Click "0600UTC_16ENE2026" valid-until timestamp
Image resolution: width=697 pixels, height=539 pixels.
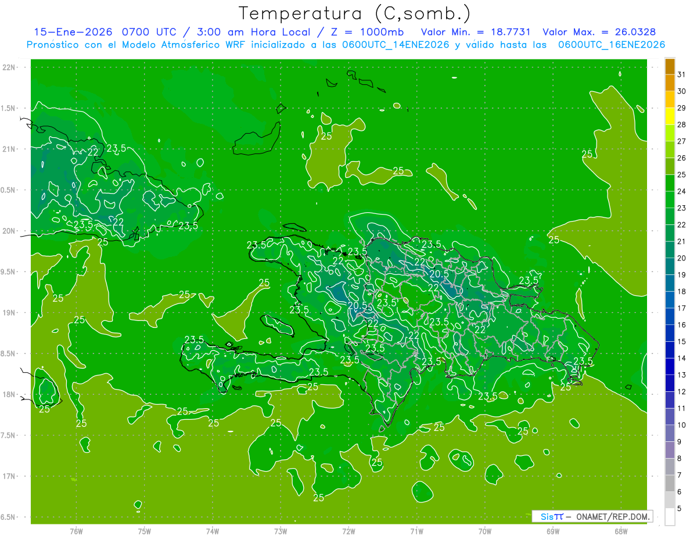tap(611, 45)
